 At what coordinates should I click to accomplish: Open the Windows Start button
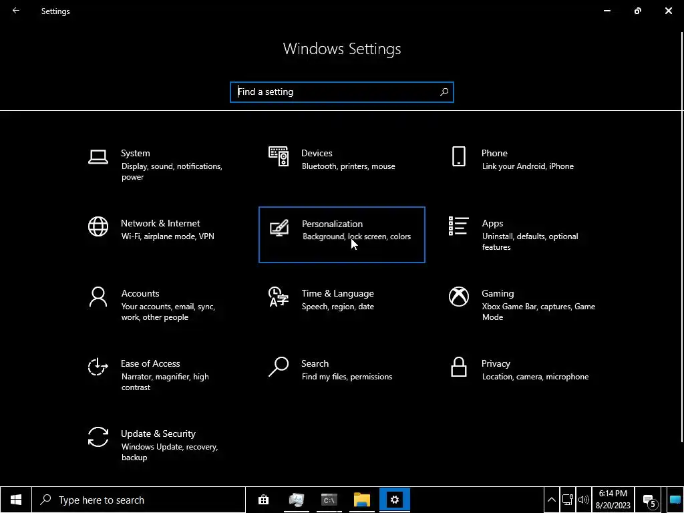coord(16,500)
